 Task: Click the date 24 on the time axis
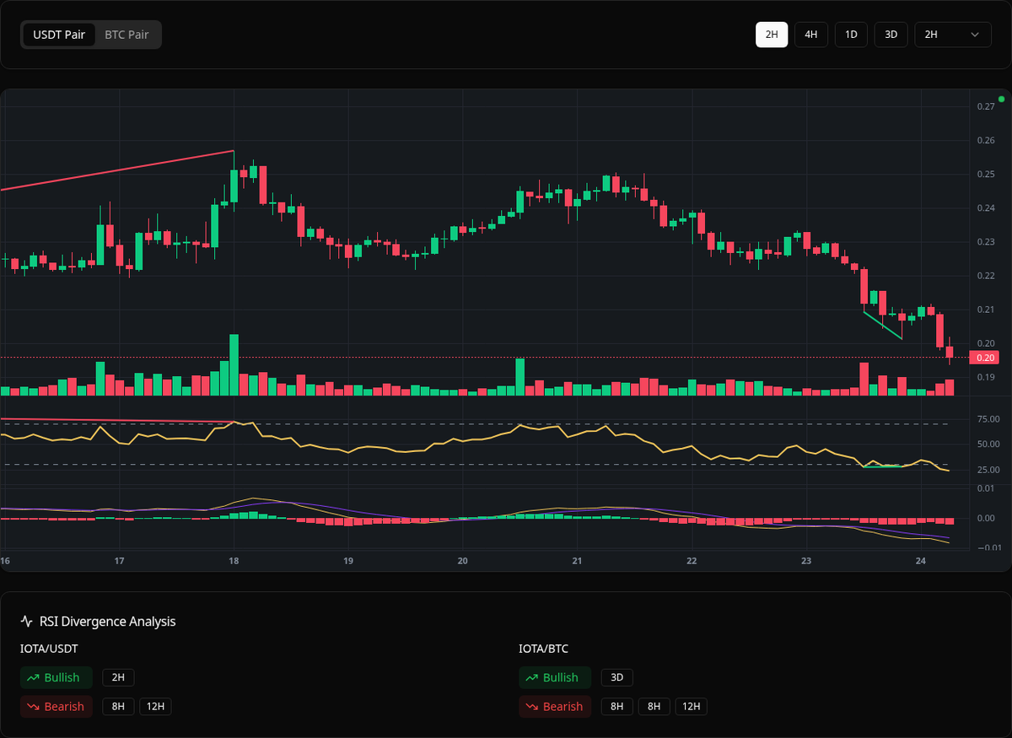(x=920, y=561)
